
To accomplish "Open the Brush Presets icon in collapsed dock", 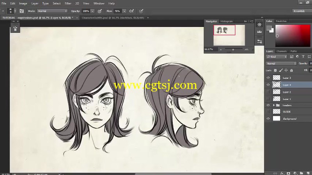I will [x=259, y=41].
